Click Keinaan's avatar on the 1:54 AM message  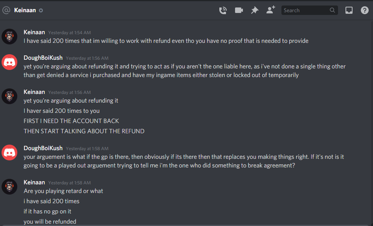click(x=9, y=37)
